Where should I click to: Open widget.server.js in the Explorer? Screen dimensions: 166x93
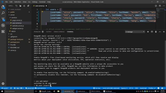click(18, 28)
